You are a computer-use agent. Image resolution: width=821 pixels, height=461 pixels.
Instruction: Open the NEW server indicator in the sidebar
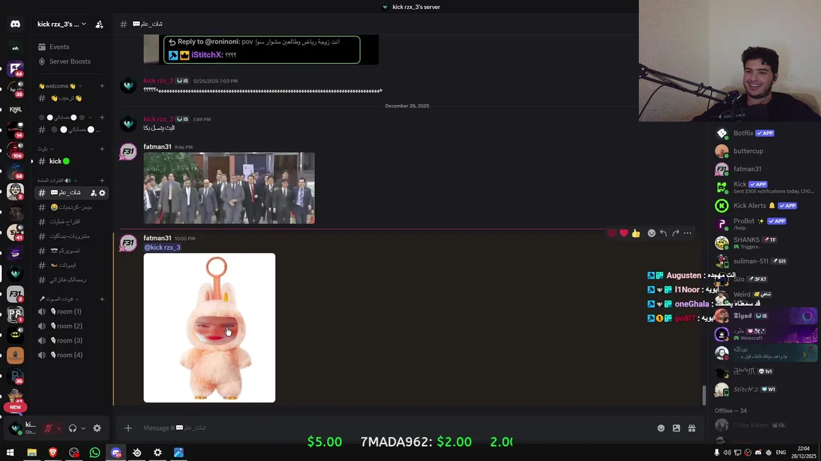point(15,407)
